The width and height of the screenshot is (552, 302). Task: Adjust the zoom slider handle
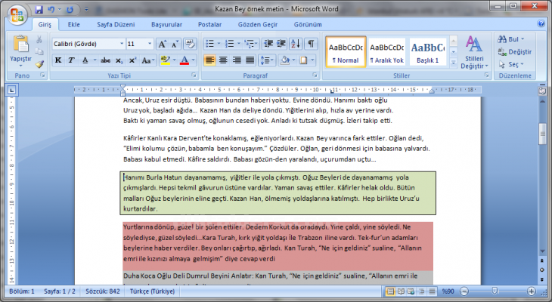coord(495,291)
